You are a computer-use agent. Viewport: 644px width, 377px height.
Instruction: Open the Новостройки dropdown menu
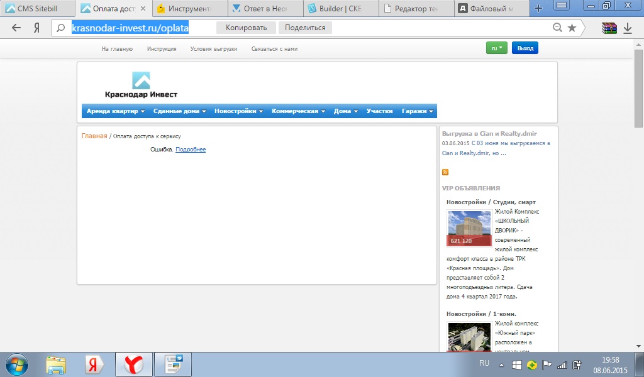[x=239, y=111]
